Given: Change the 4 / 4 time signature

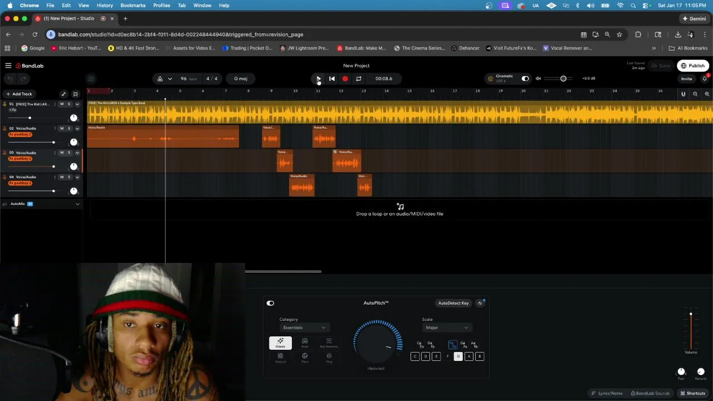Looking at the screenshot, I should point(212,79).
